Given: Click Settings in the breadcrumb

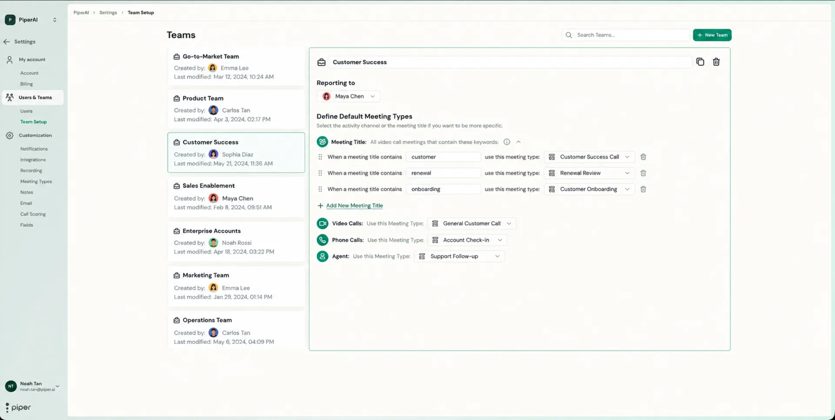Looking at the screenshot, I should tap(108, 13).
